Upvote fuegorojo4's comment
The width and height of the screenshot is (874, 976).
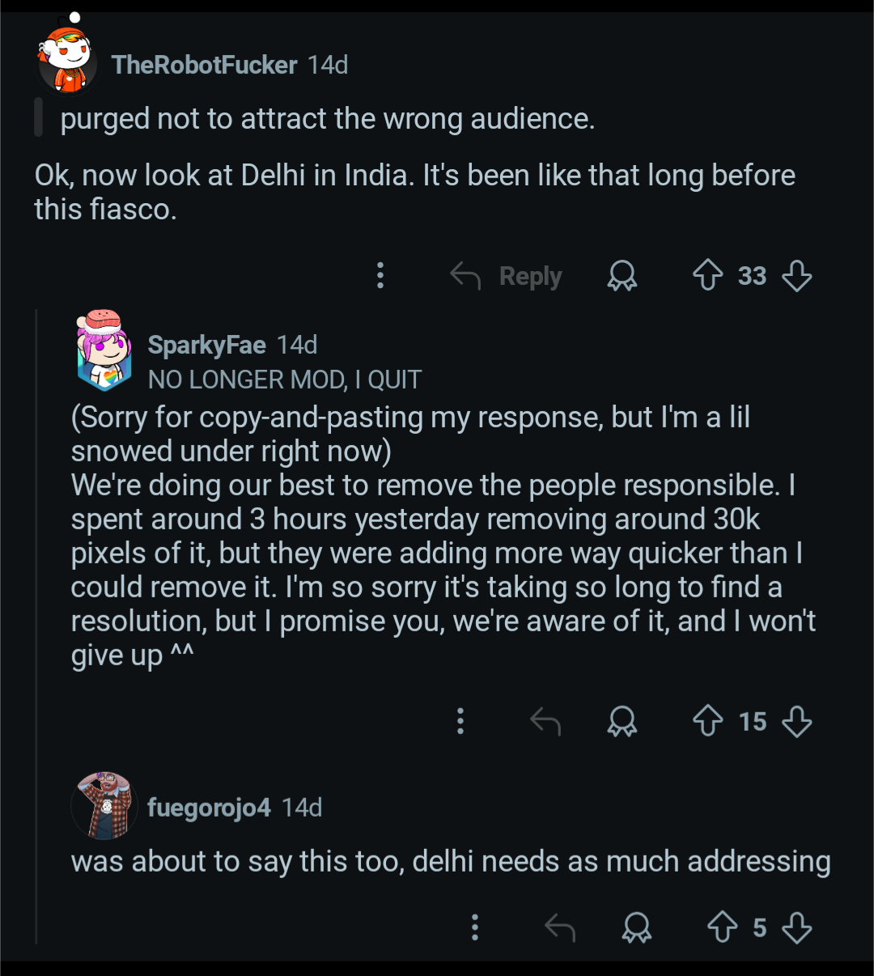pos(723,927)
